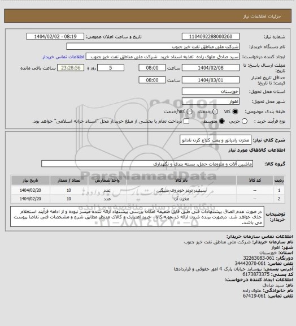Open the اطلاعات تماس خریدار link
Viewport: 296px width, 326px height.
pyautogui.click(x=63, y=57)
